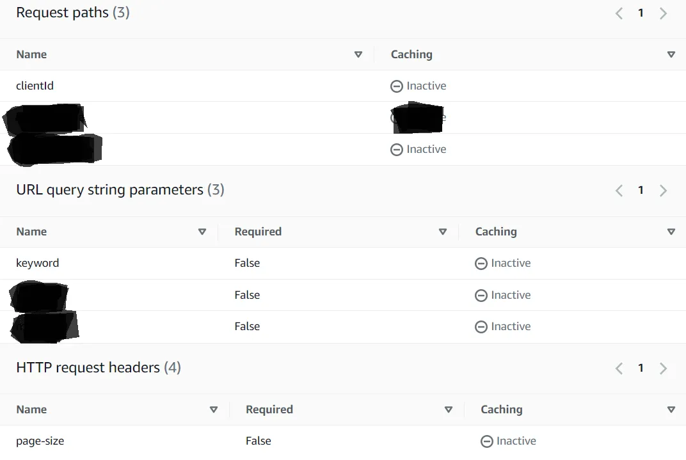Sort Request paths by Caching column

[671, 55]
